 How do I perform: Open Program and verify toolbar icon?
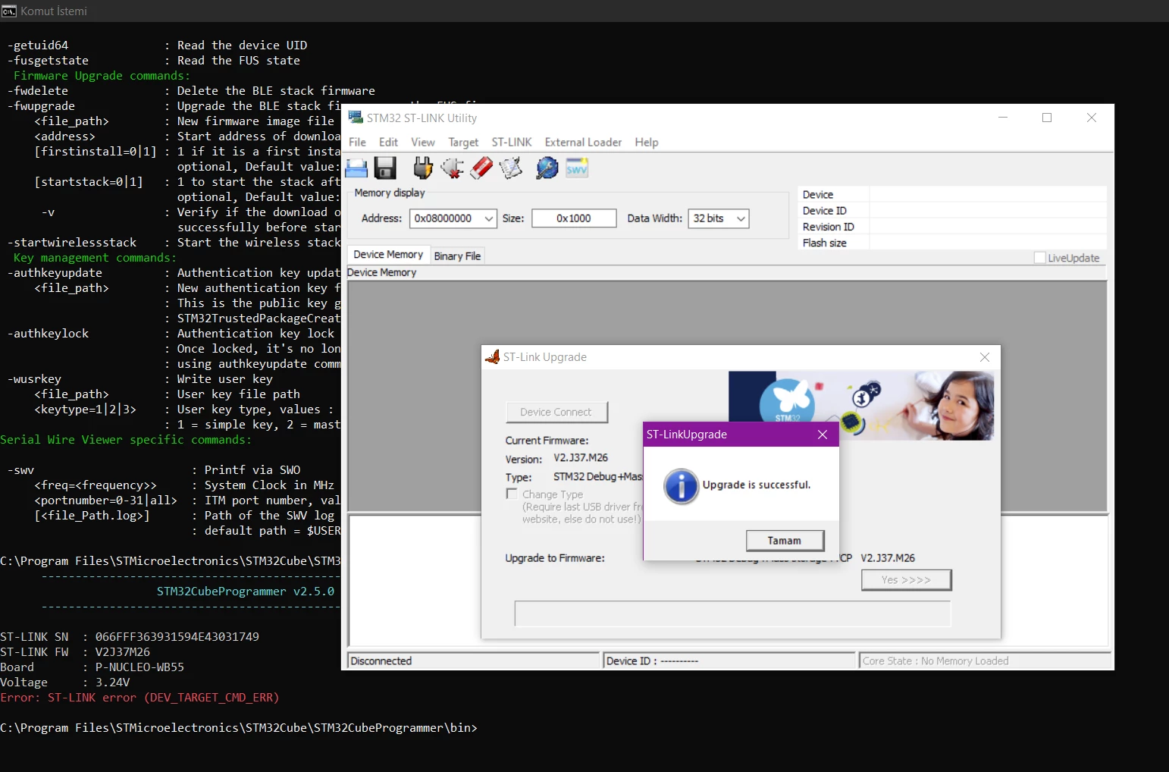coord(510,168)
